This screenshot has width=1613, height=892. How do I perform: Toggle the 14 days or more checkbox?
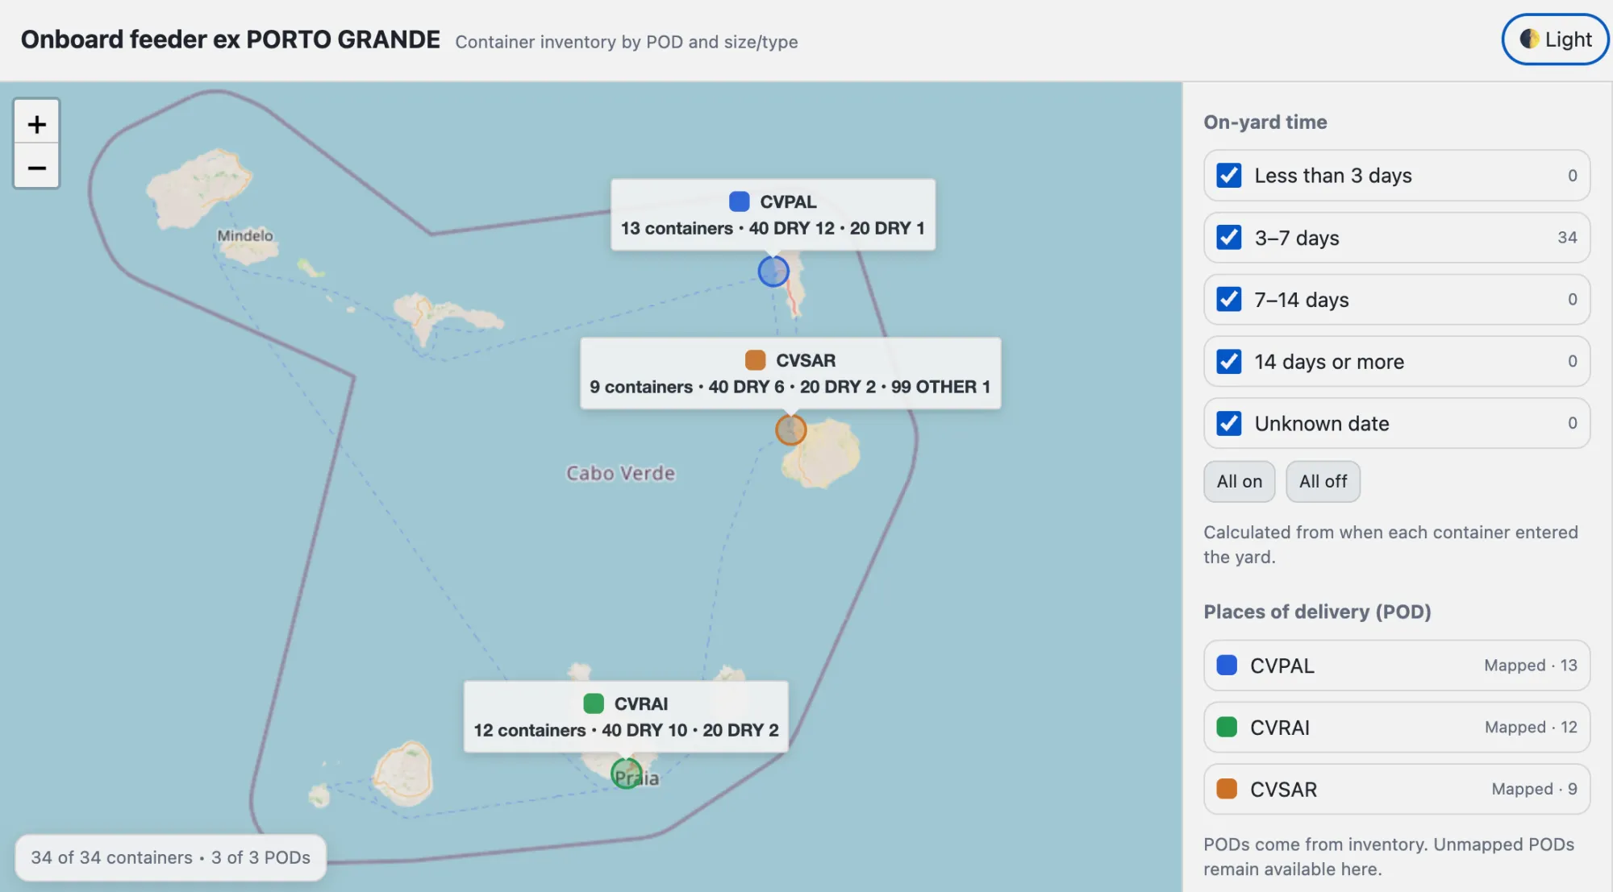[x=1229, y=361]
